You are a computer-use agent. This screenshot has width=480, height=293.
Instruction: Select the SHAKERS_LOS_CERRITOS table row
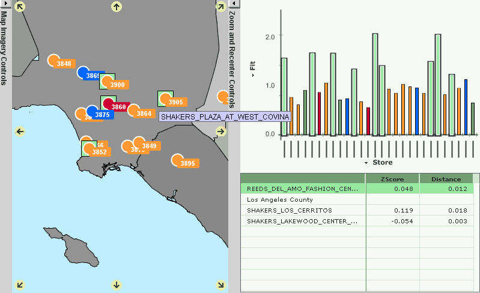click(x=302, y=210)
